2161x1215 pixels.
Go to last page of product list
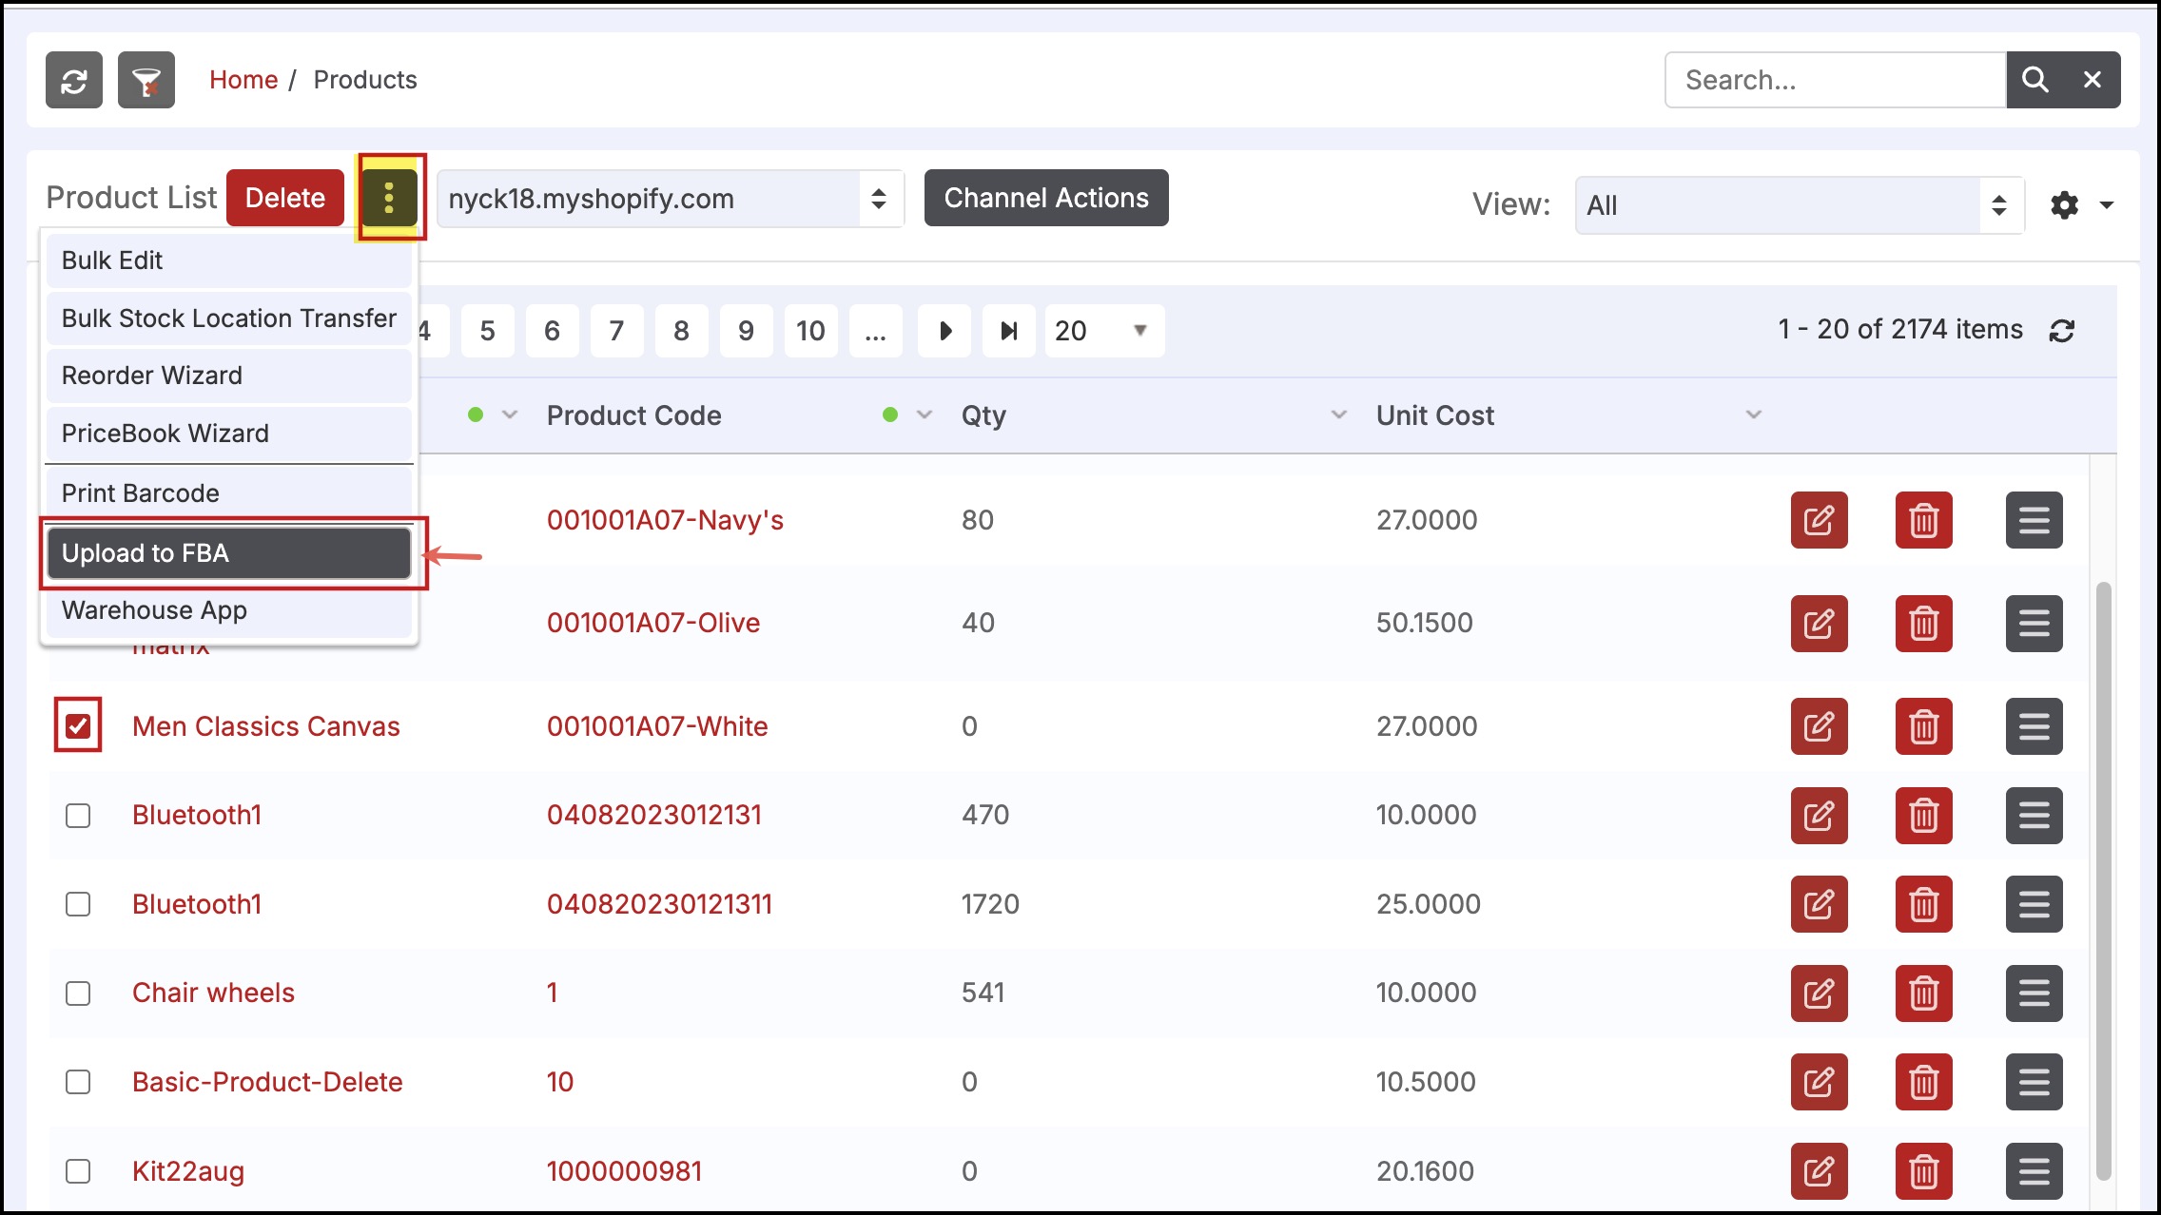tap(1008, 331)
